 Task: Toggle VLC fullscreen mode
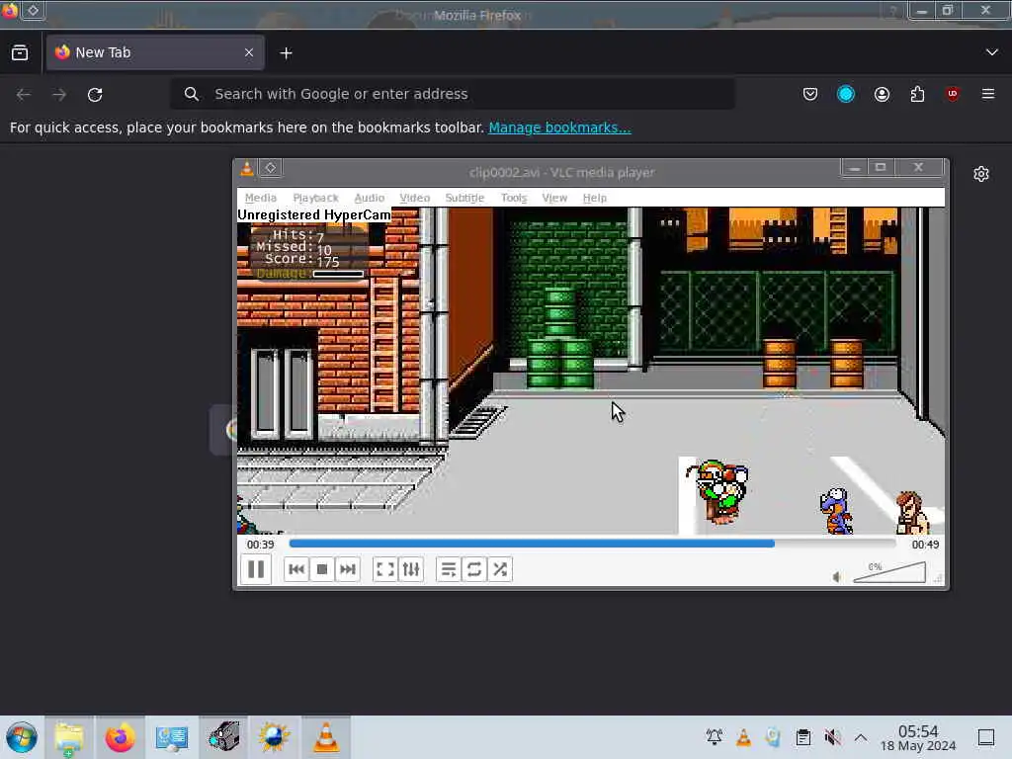tap(385, 569)
